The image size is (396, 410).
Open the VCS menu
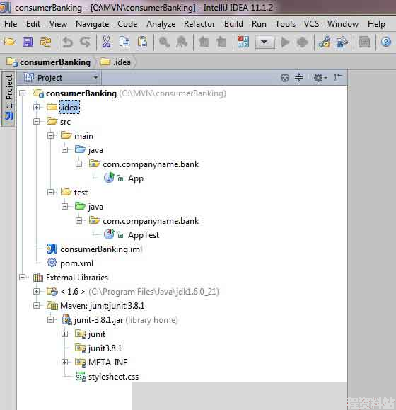tap(311, 24)
